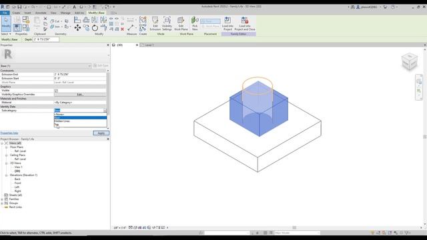Select <None> in the Subcategory list
The image size is (427, 240).
(80, 114)
